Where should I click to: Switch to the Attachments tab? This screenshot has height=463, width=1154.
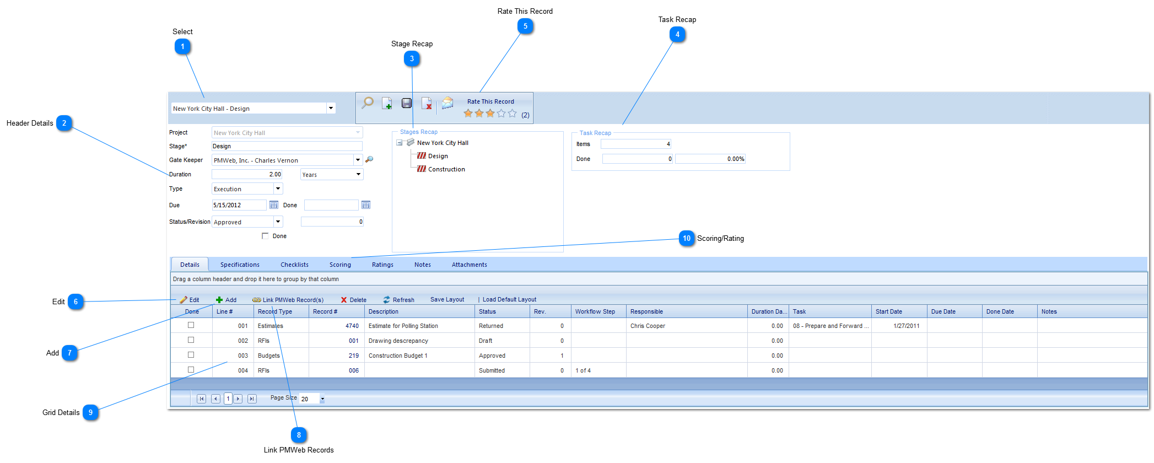(x=470, y=265)
